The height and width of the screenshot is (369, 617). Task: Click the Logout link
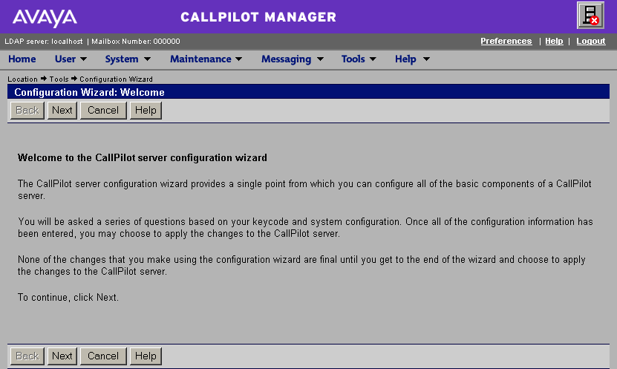[x=590, y=41]
